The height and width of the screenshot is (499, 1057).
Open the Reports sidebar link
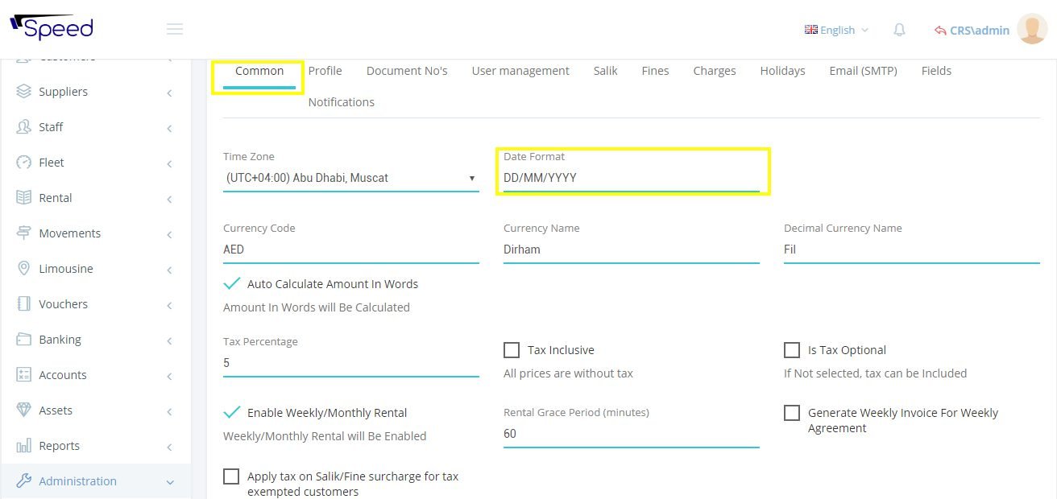tap(60, 446)
